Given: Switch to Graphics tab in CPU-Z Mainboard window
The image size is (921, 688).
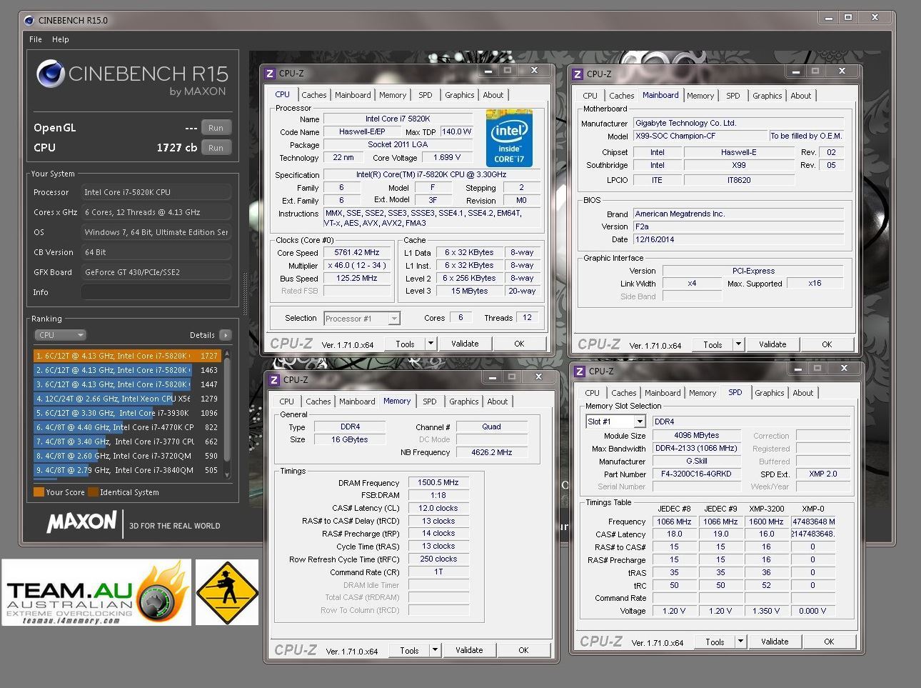Looking at the screenshot, I should click(x=767, y=96).
